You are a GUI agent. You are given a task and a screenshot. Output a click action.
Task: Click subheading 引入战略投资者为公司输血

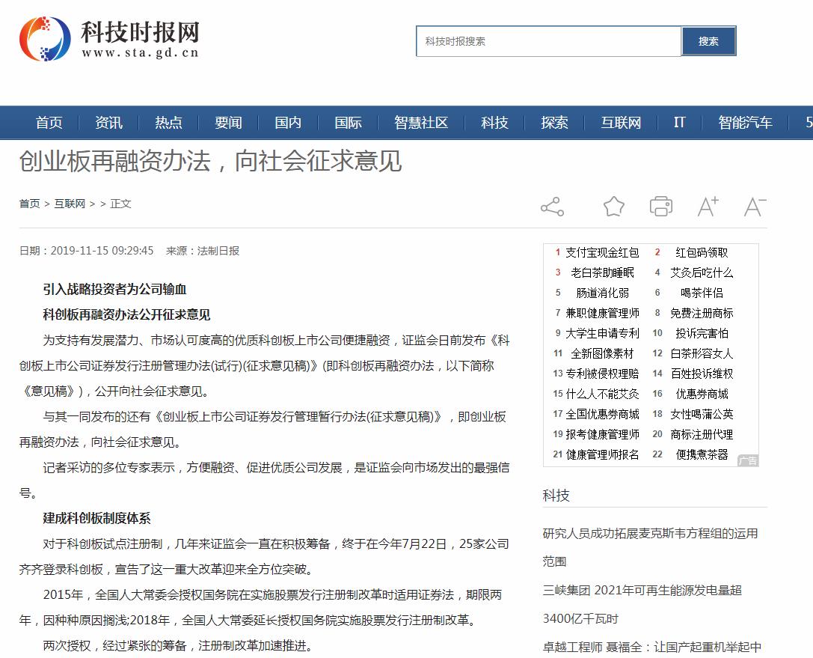[114, 290]
